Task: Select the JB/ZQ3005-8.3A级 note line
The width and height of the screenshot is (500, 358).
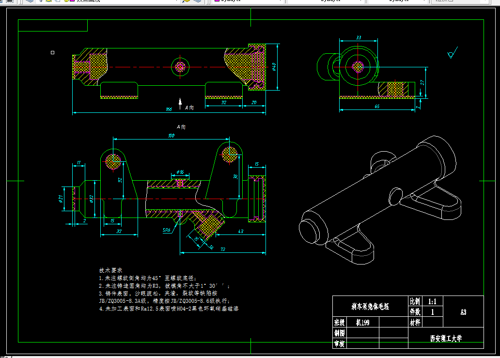Action: [164, 301]
